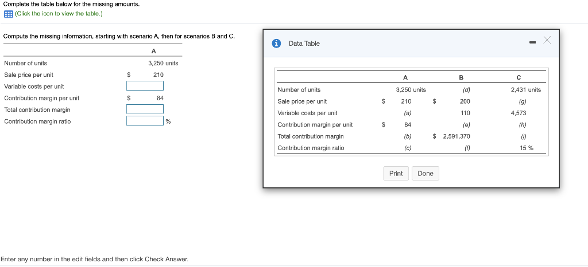
Task: Click the (a) placeholder for variable costs
Action: pos(407,113)
